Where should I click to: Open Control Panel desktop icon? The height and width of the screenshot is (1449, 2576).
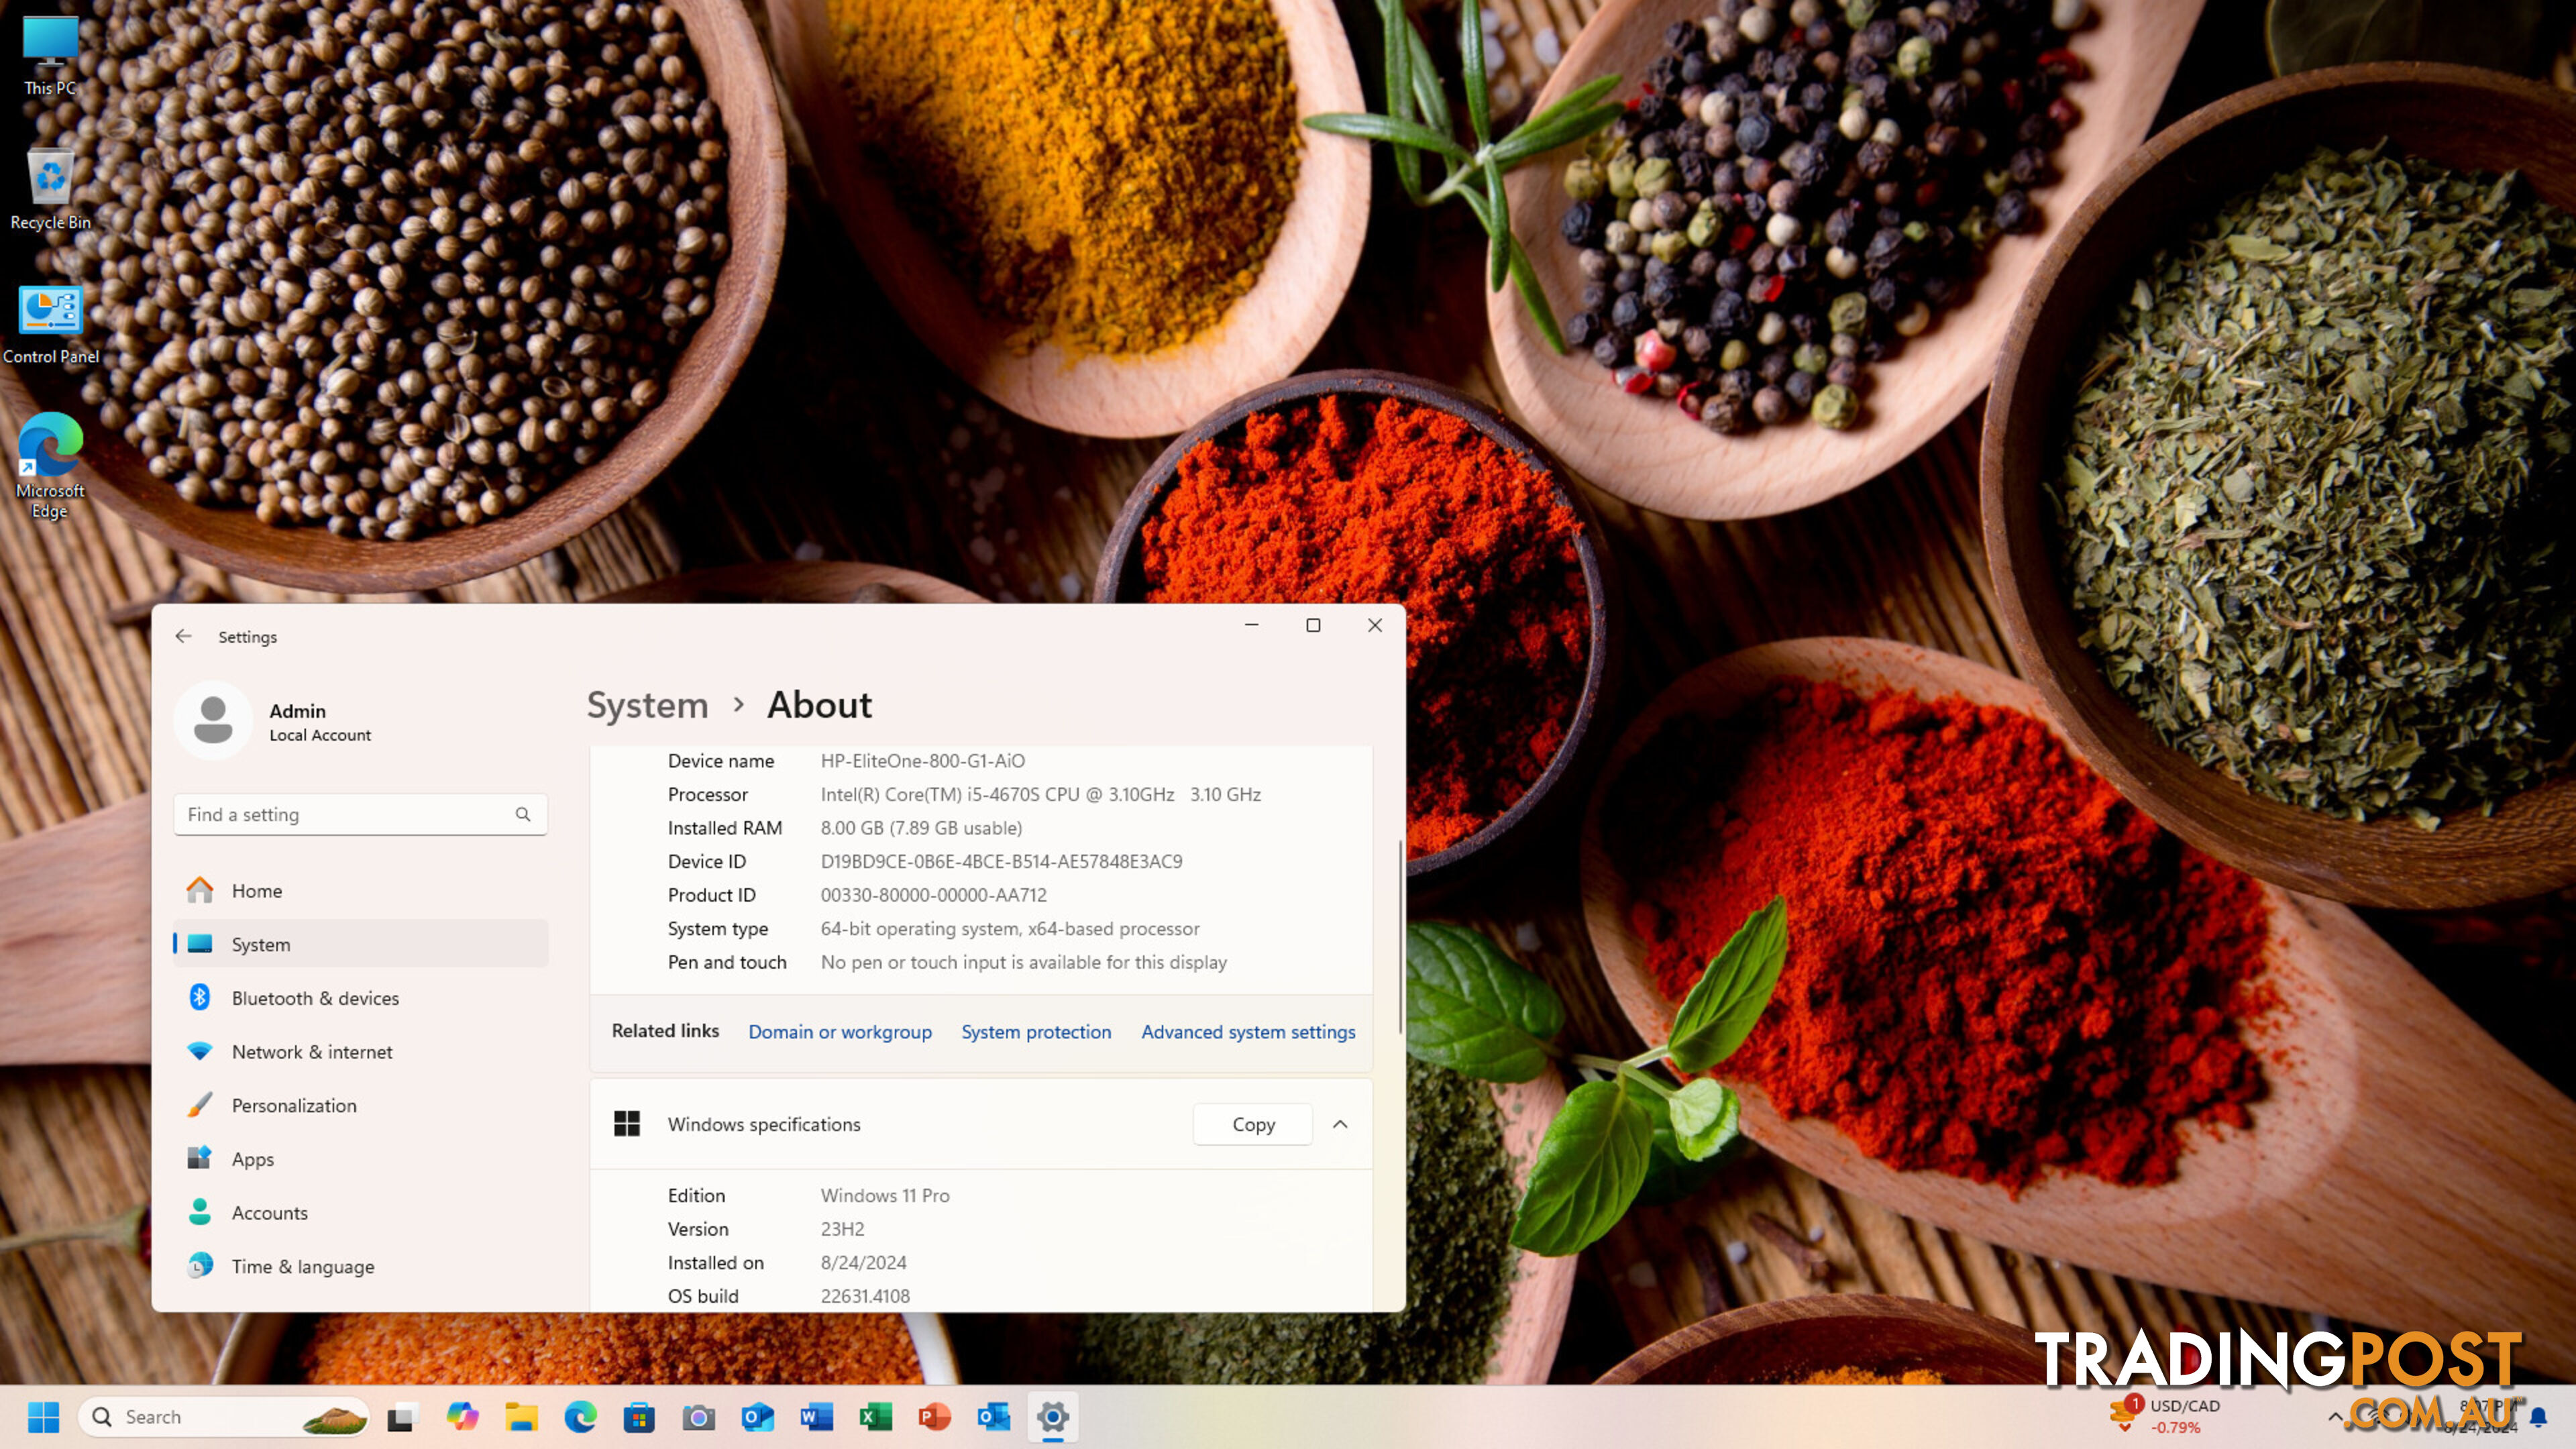(50, 325)
